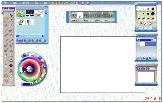Toggle brush panel green indicator light
This screenshot has width=163, height=103.
pyautogui.click(x=136, y=4)
